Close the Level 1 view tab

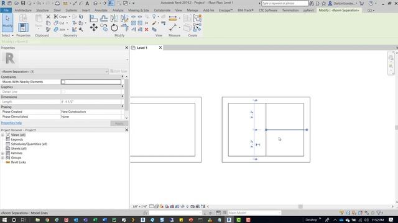pyautogui.click(x=160, y=48)
